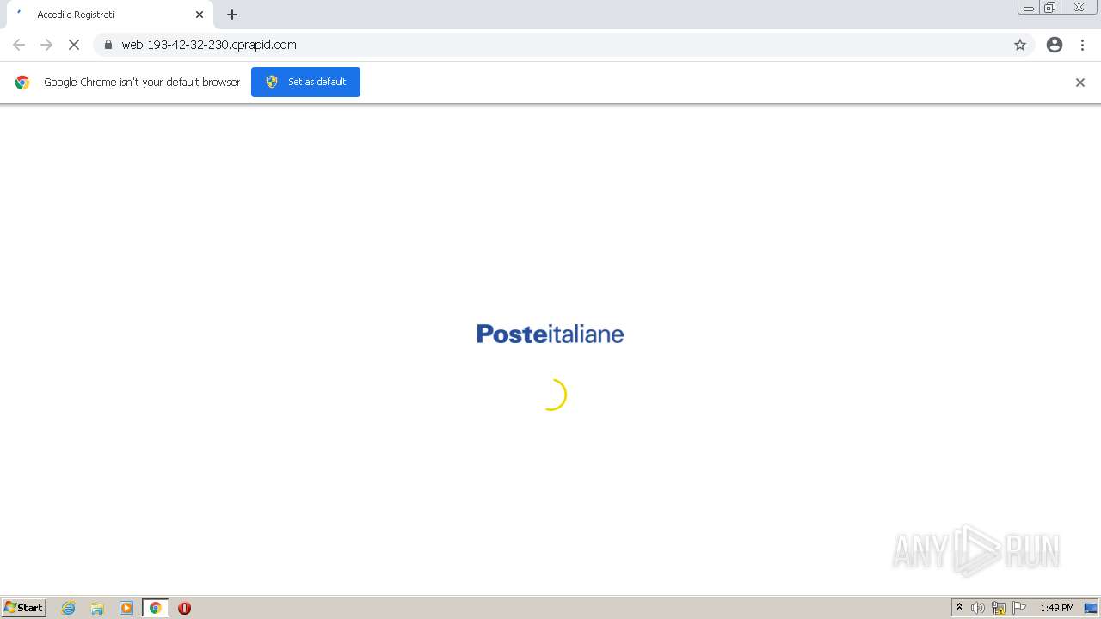Open the 1:49 PM clock
This screenshot has height=619, width=1101.
[1057, 608]
